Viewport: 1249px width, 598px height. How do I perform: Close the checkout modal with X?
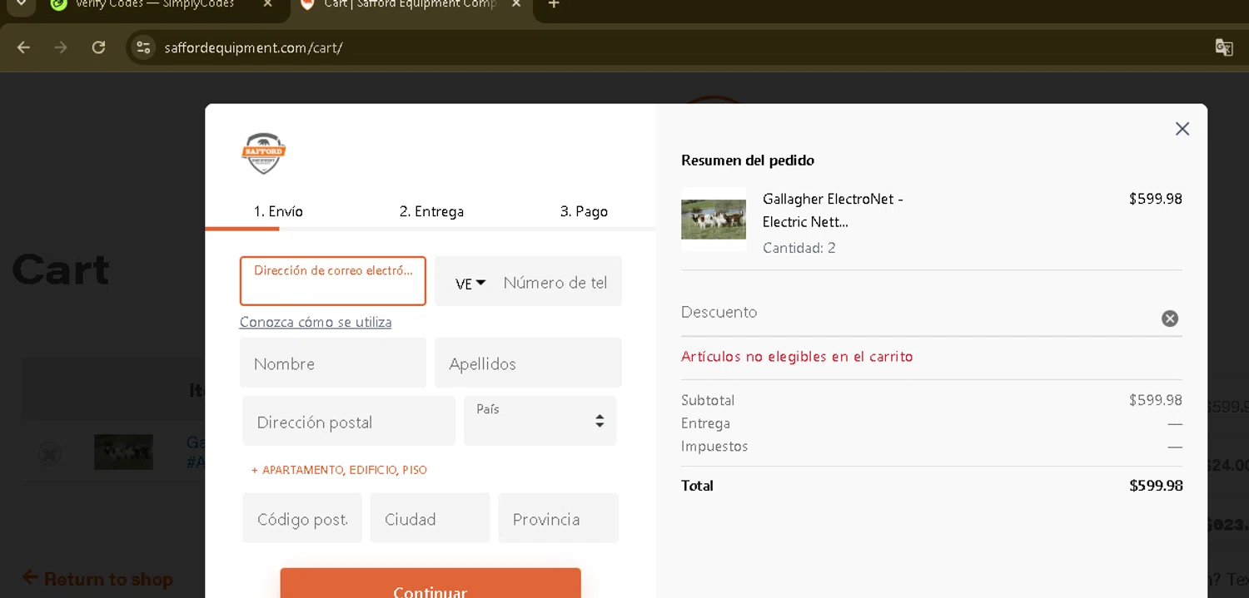pyautogui.click(x=1182, y=129)
